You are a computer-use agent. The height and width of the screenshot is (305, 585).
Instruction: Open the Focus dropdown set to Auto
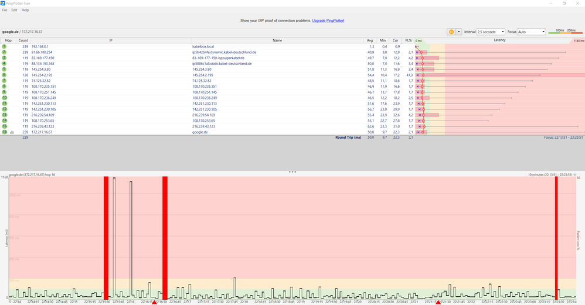(x=531, y=32)
